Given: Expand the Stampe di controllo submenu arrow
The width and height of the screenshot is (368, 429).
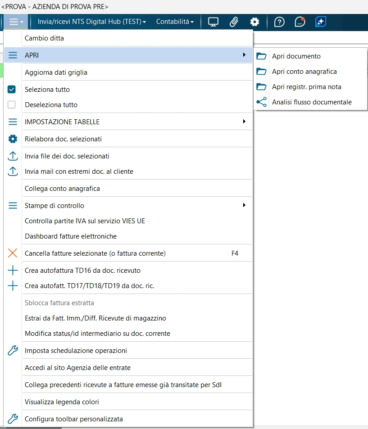Looking at the screenshot, I should (x=244, y=205).
